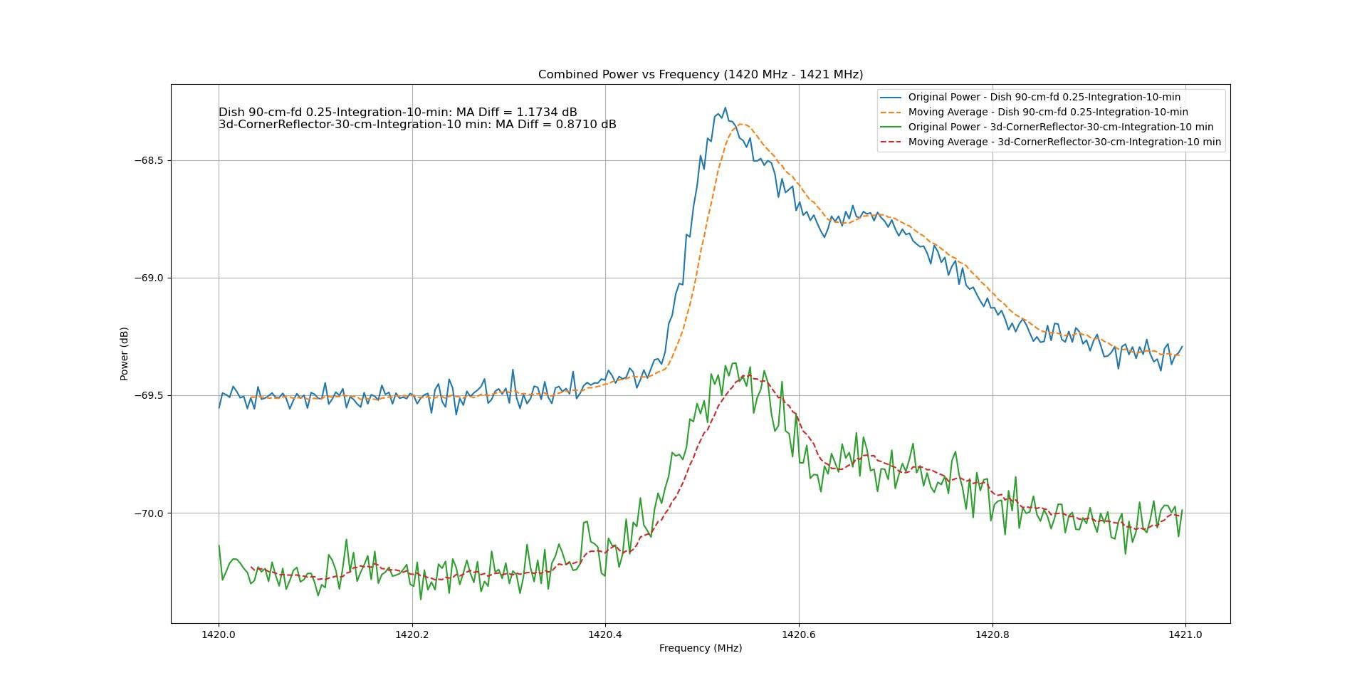Screen dimensions: 1367x700
Task: Click the y-axis tick label −69.0
Action: click(149, 278)
